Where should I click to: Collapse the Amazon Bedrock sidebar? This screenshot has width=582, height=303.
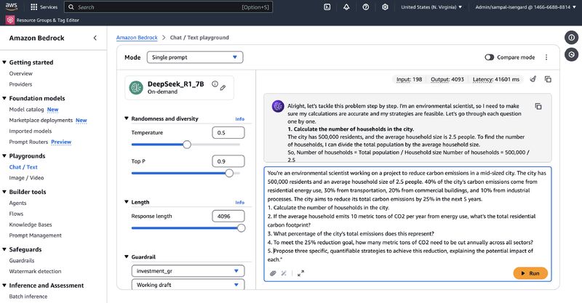click(95, 38)
